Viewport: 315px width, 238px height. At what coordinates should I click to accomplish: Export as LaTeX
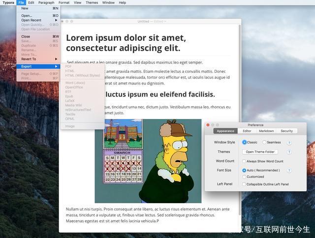point(83,101)
